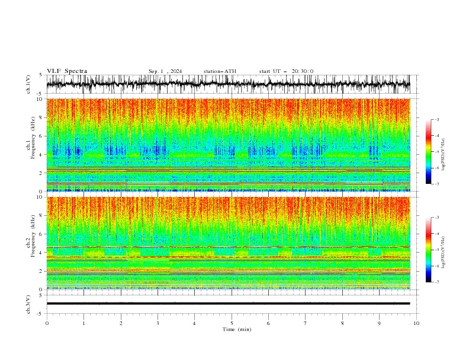Click inside the ch.2 spectrogram panel
This screenshot has height=363, width=469.
(x=228, y=243)
